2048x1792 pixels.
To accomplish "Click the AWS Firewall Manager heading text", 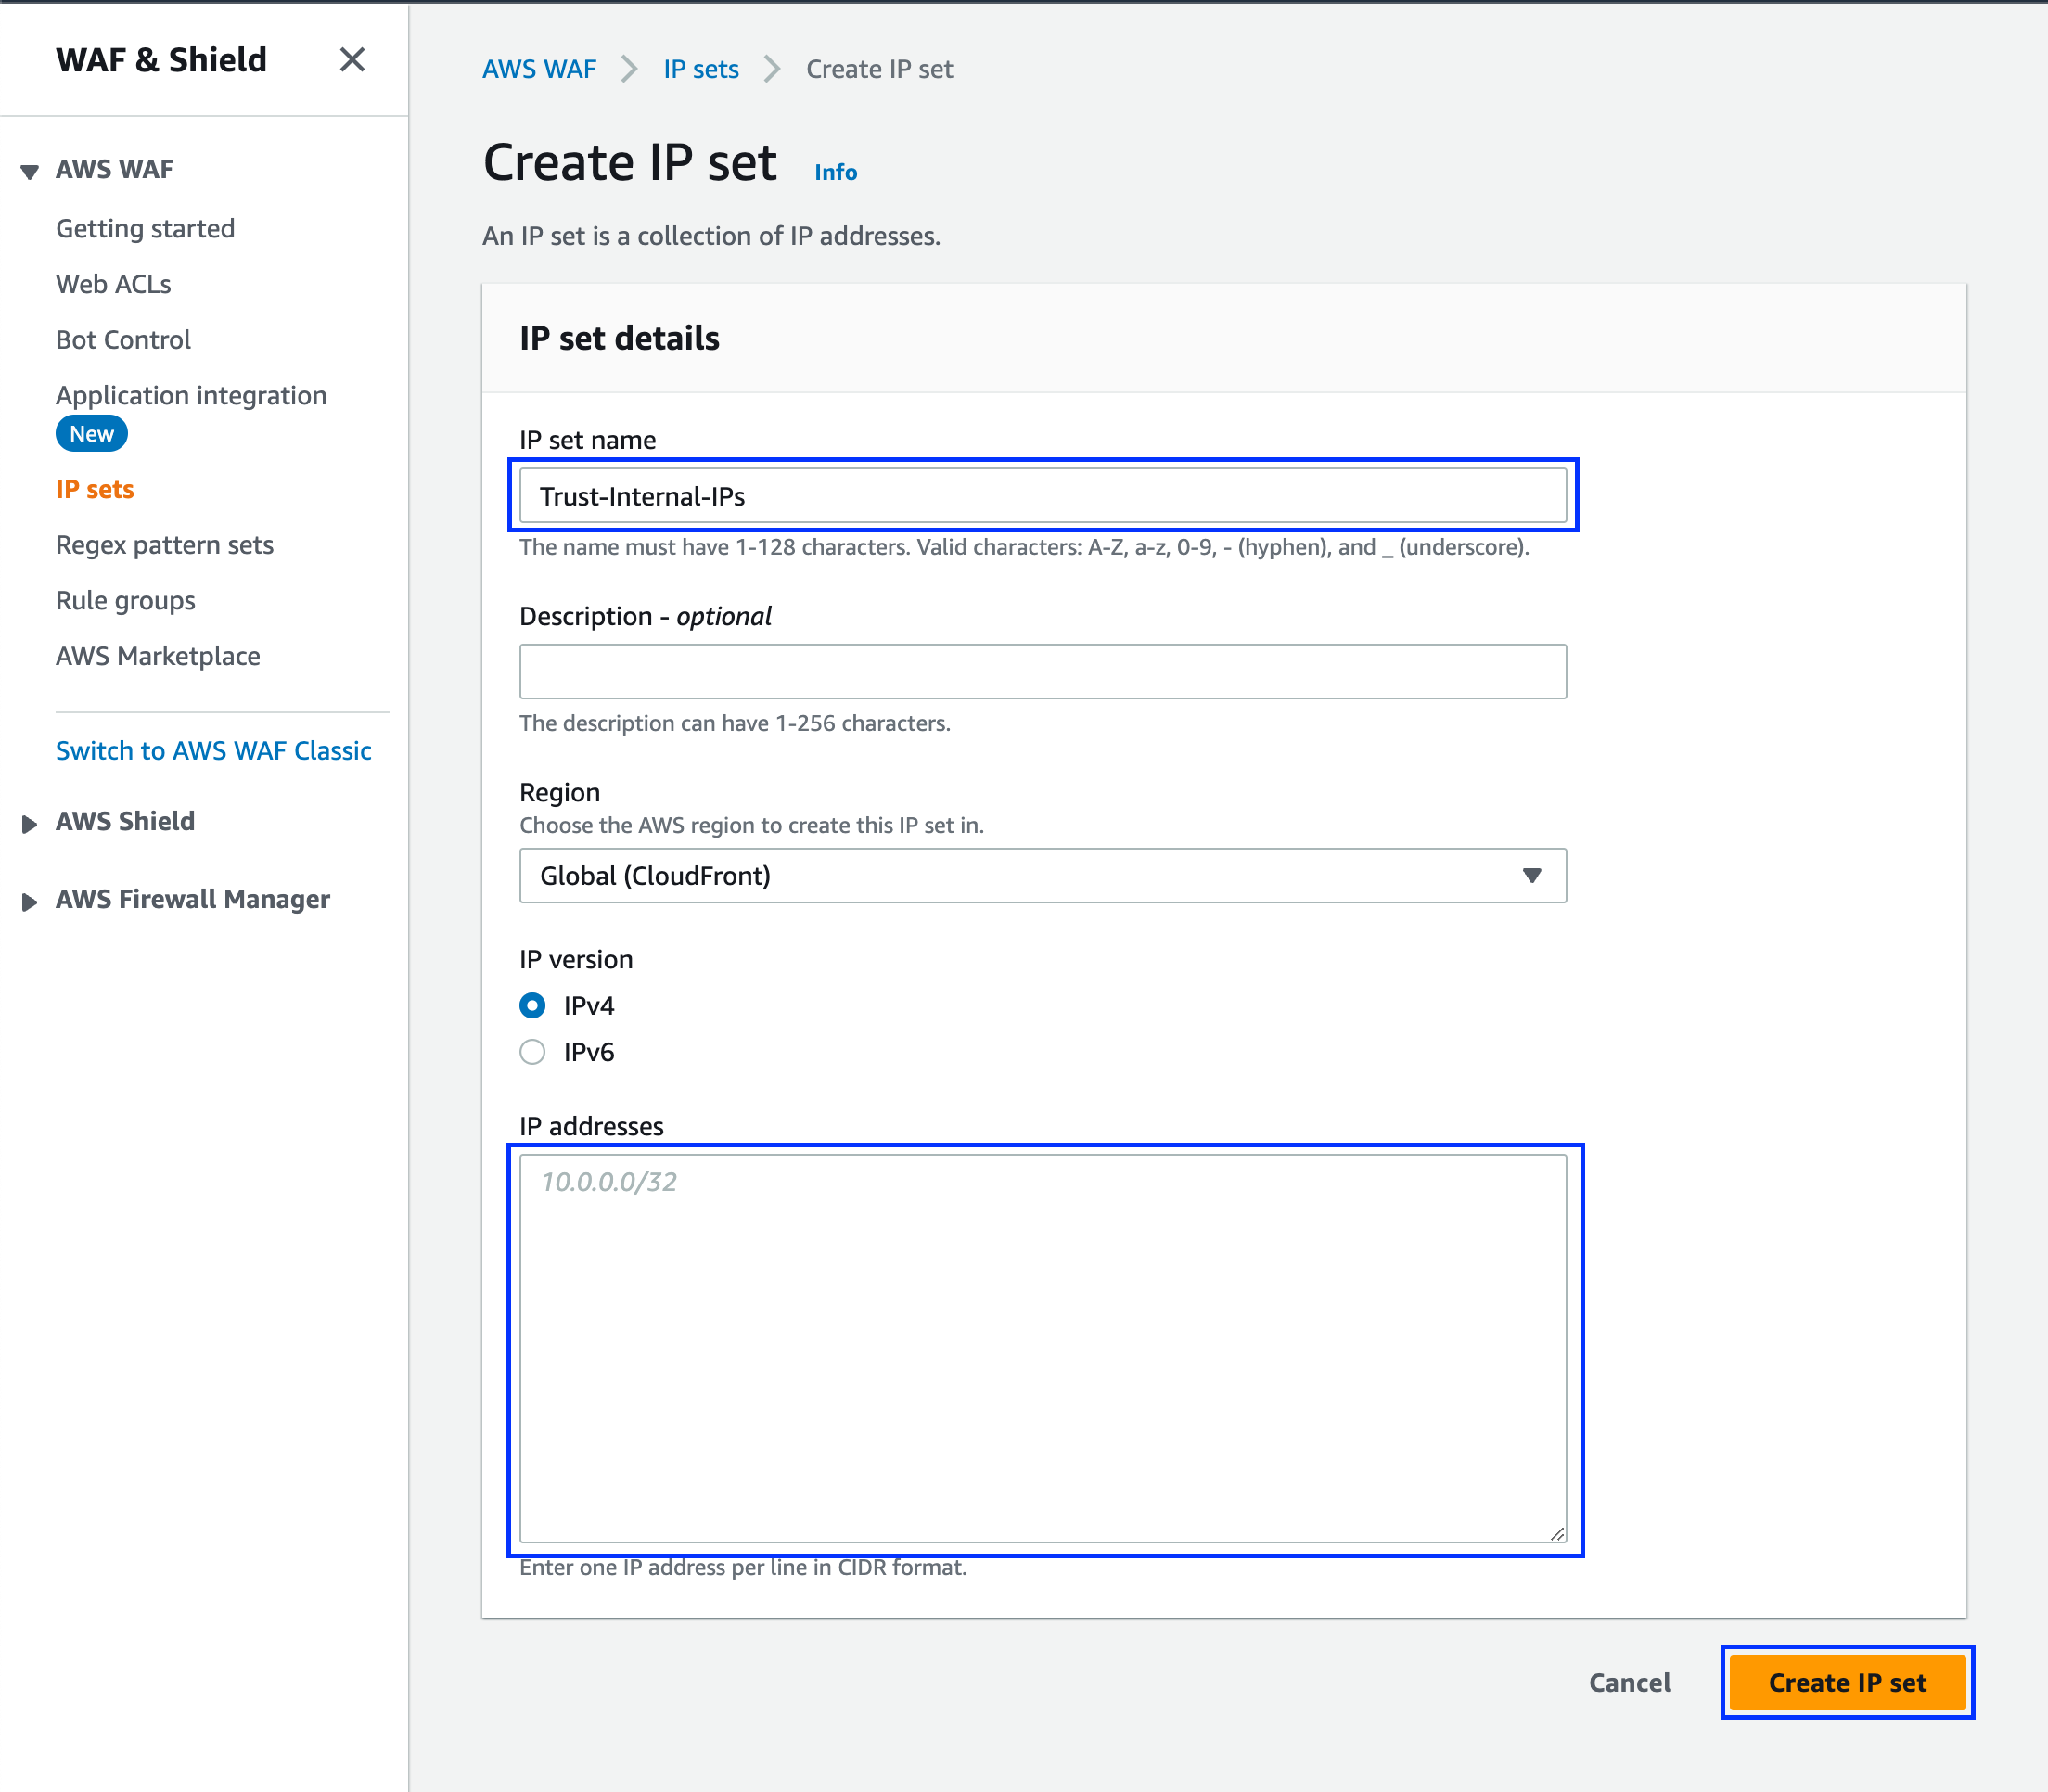I will (193, 899).
